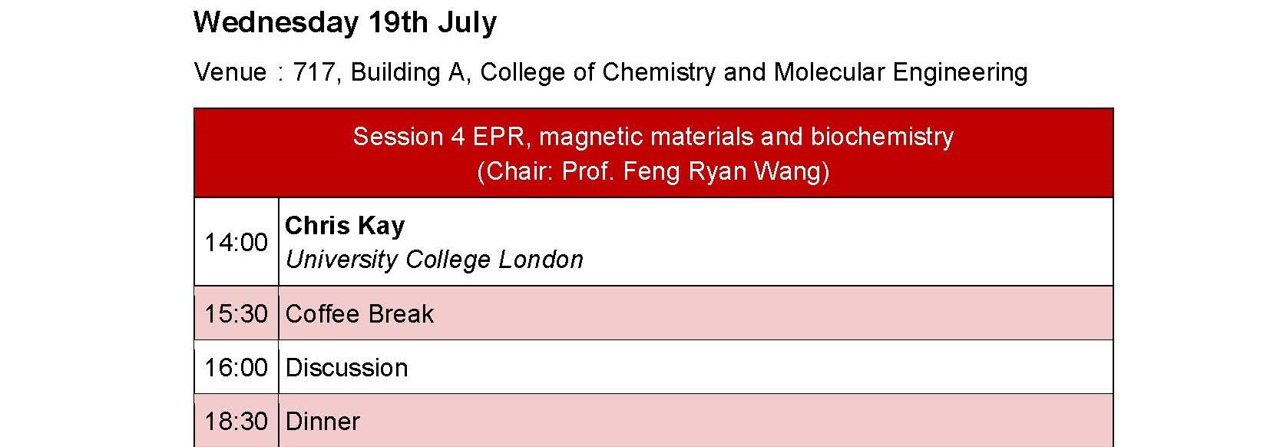Image resolution: width=1270 pixels, height=447 pixels.
Task: Click empty area of Coffee Break row
Action: [x=768, y=313]
